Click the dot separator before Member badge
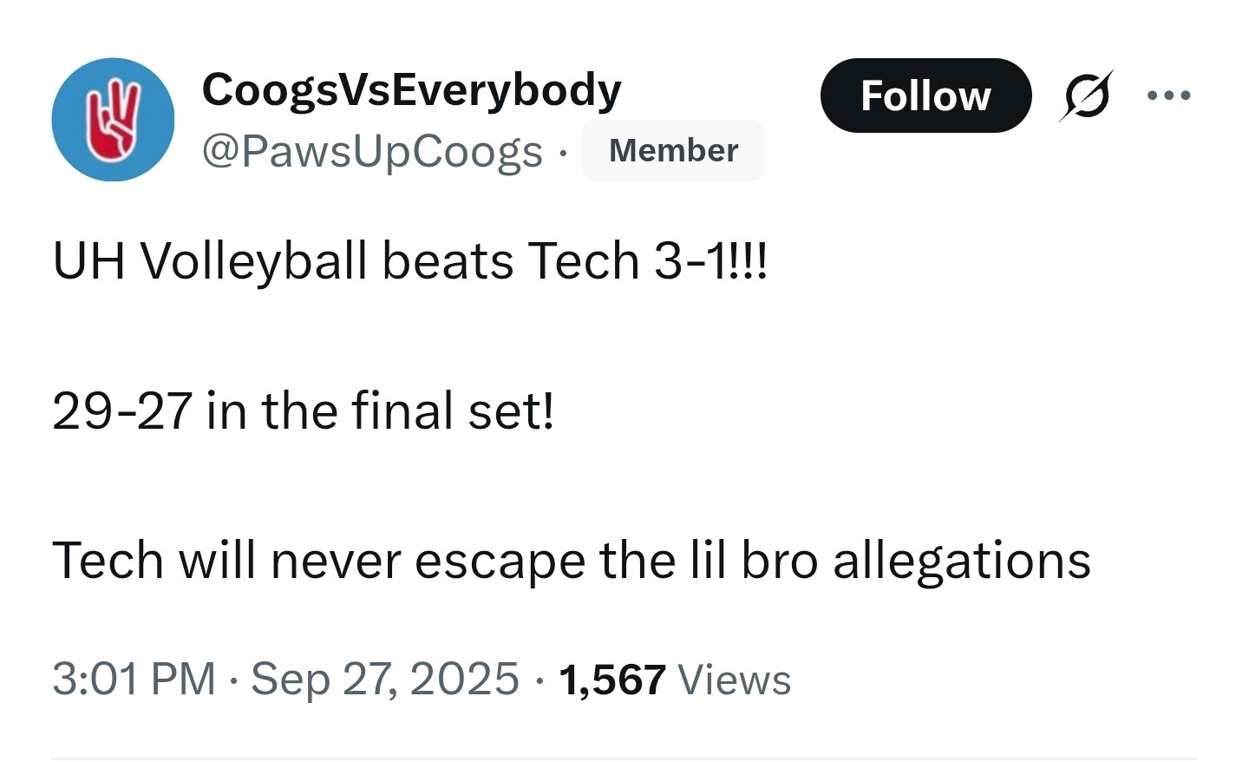Screen dimensions: 1249x762 coord(563,153)
